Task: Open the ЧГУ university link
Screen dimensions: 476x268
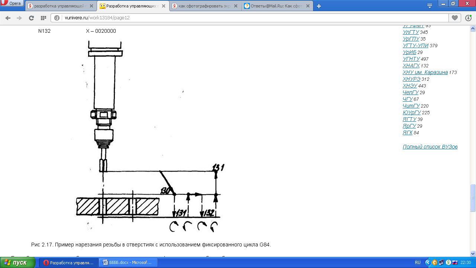Action: [407, 99]
